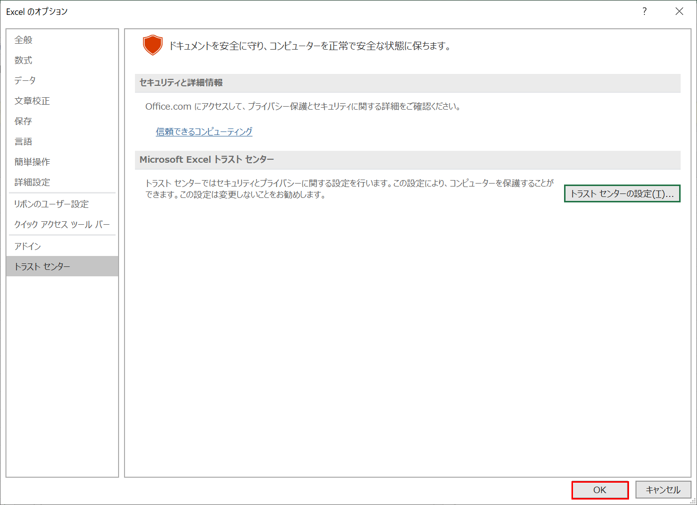This screenshot has height=505, width=697.
Task: Open リボンのユーザー設定 settings
Action: [x=52, y=203]
